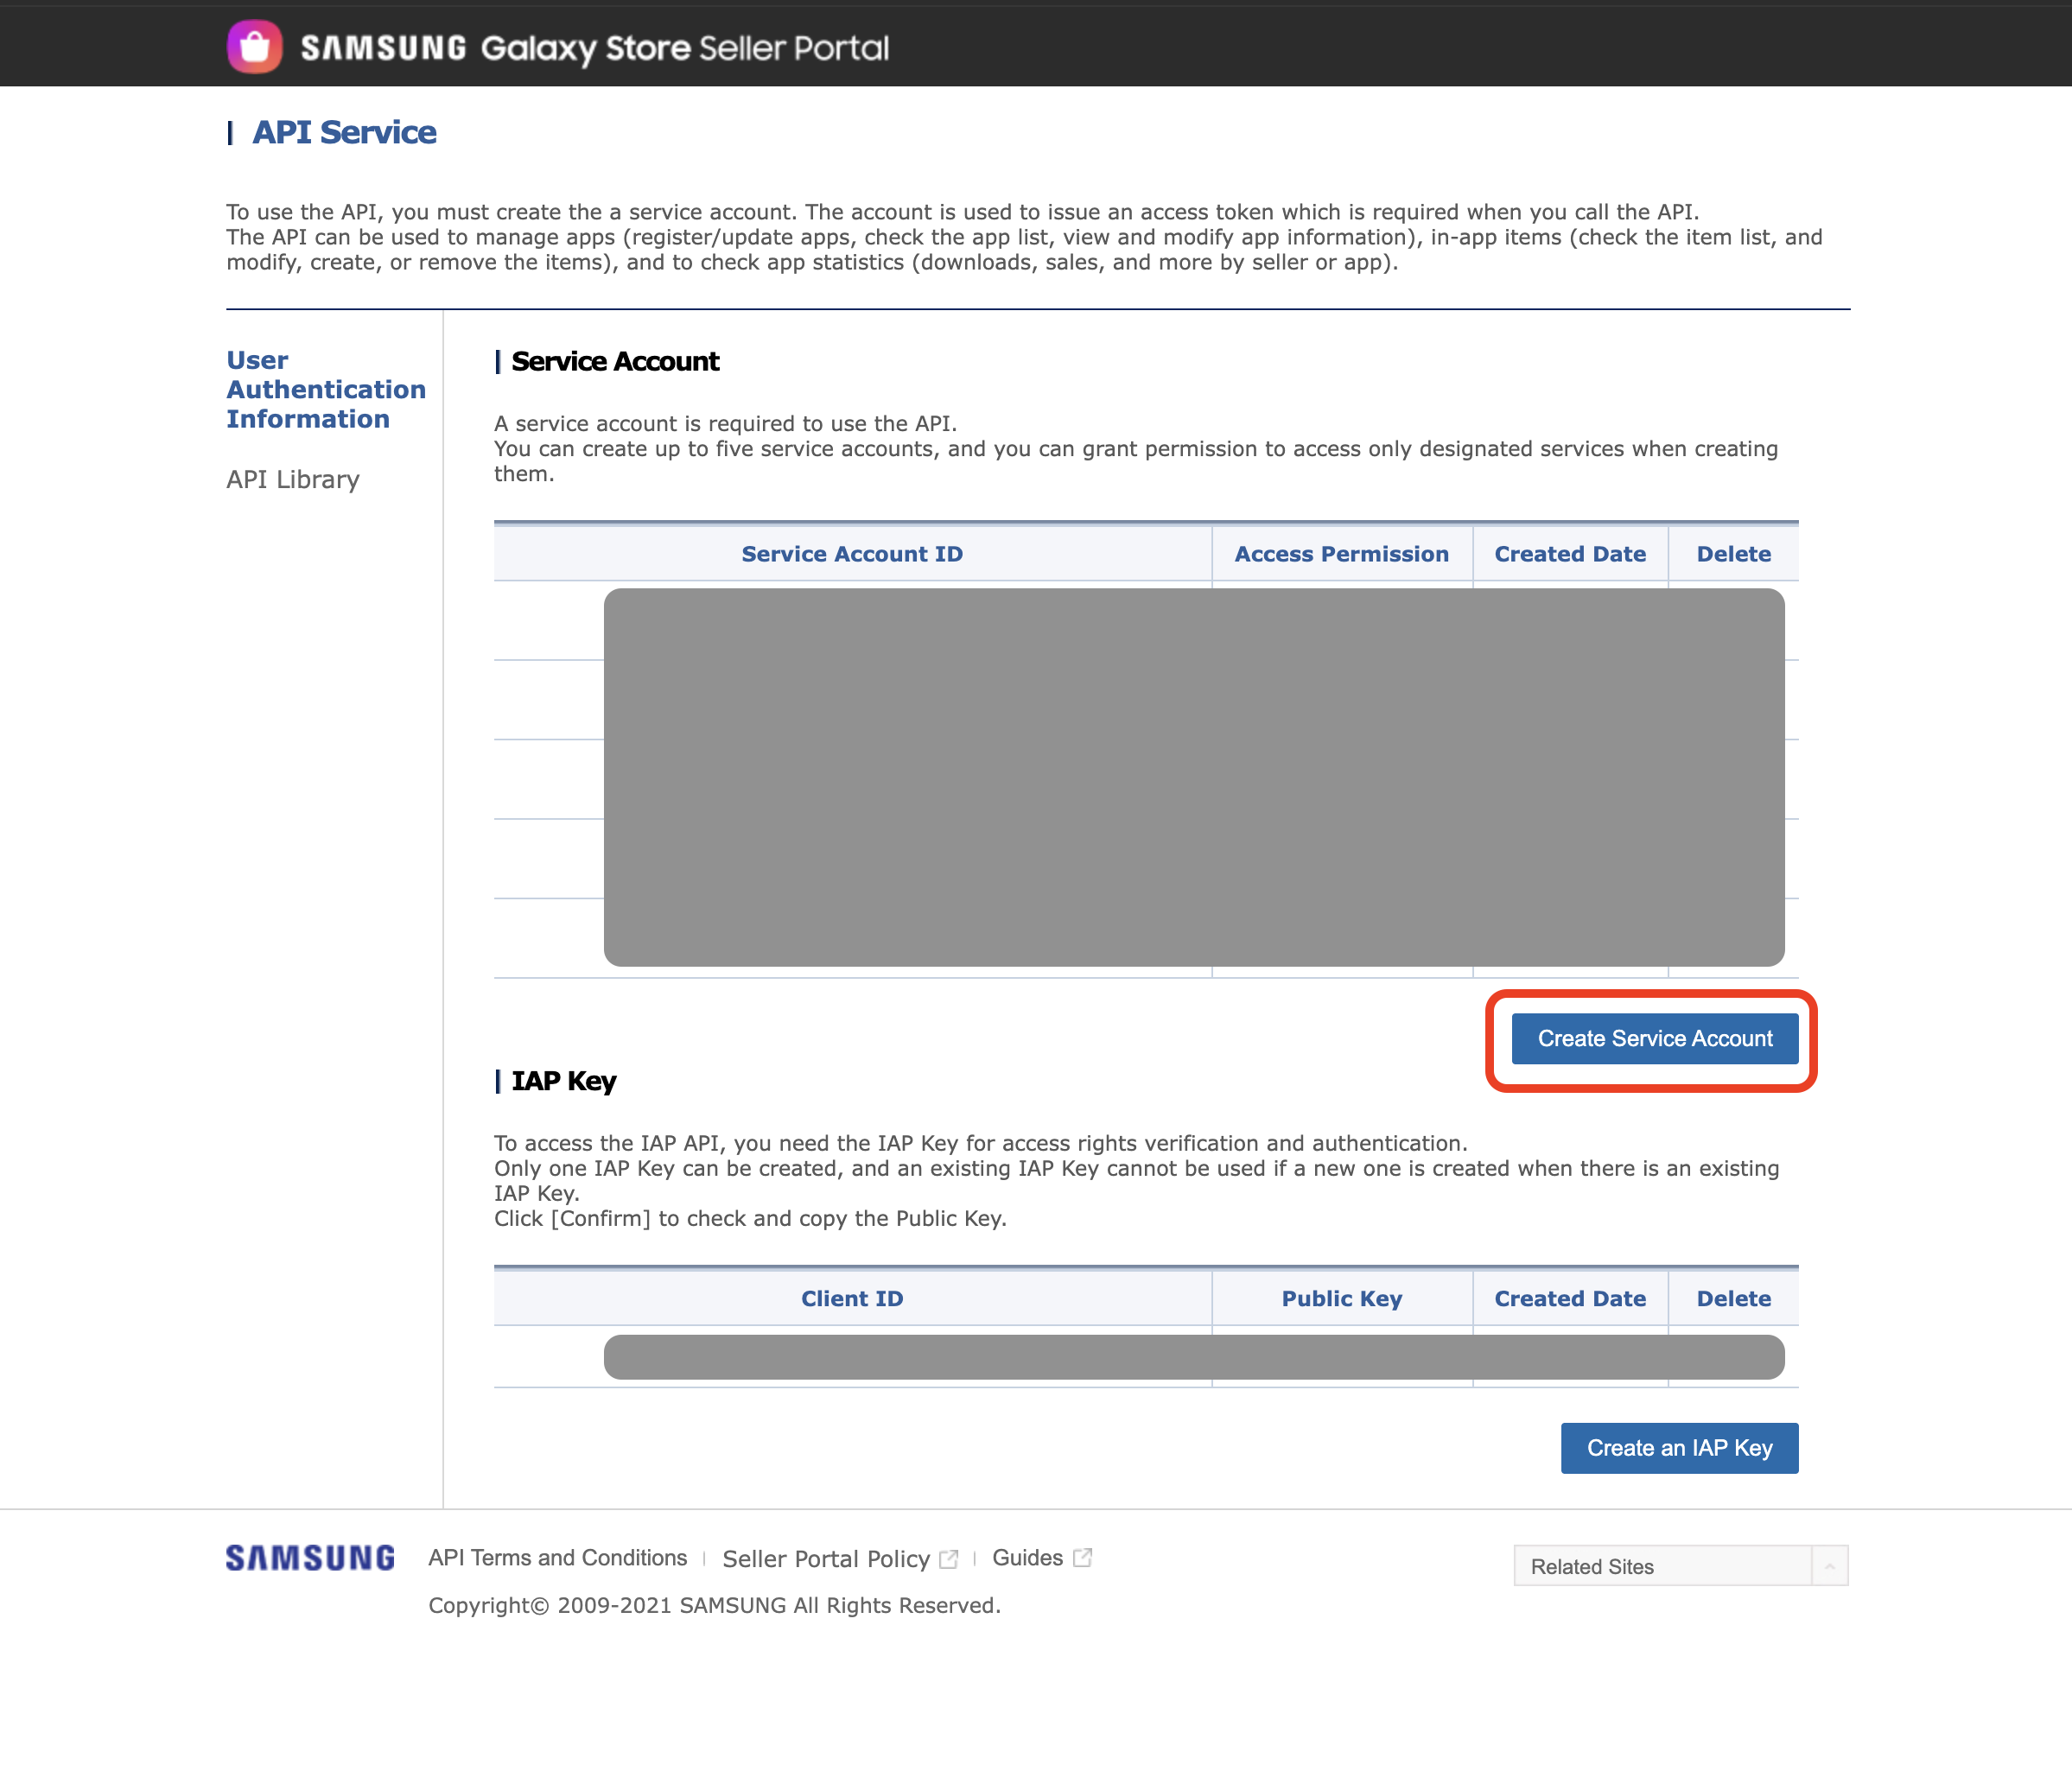Viewport: 2072px width, 1771px height.
Task: Click the Client ID column header
Action: click(852, 1298)
